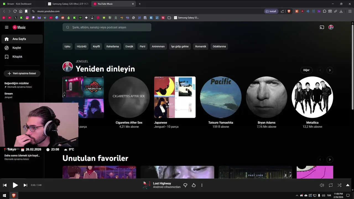
Task: Select the Odaklanma mood chip
Action: coord(219,46)
